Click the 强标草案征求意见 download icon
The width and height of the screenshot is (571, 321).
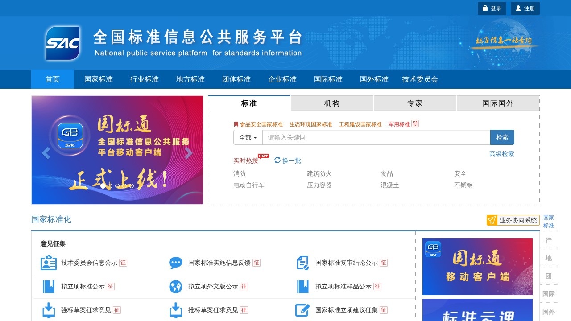pos(49,310)
